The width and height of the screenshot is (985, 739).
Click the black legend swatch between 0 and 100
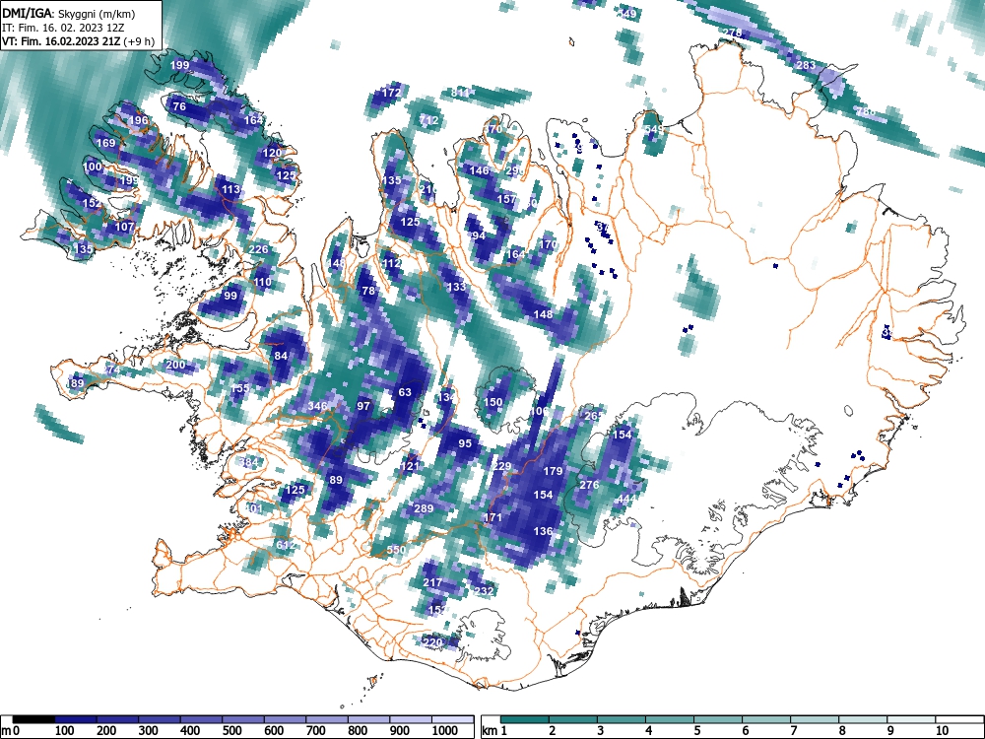click(x=33, y=719)
